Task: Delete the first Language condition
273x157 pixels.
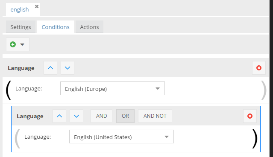Action: pyautogui.click(x=259, y=68)
